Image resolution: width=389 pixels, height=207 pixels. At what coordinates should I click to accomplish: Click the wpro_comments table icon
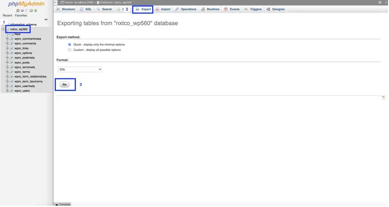point(12,44)
